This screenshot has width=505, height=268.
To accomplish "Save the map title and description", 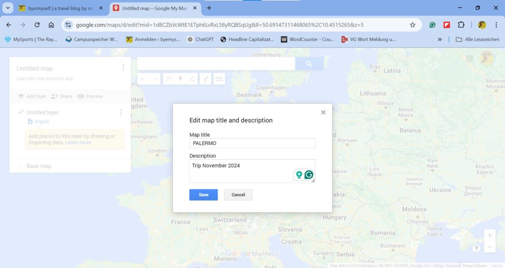I will (203, 195).
